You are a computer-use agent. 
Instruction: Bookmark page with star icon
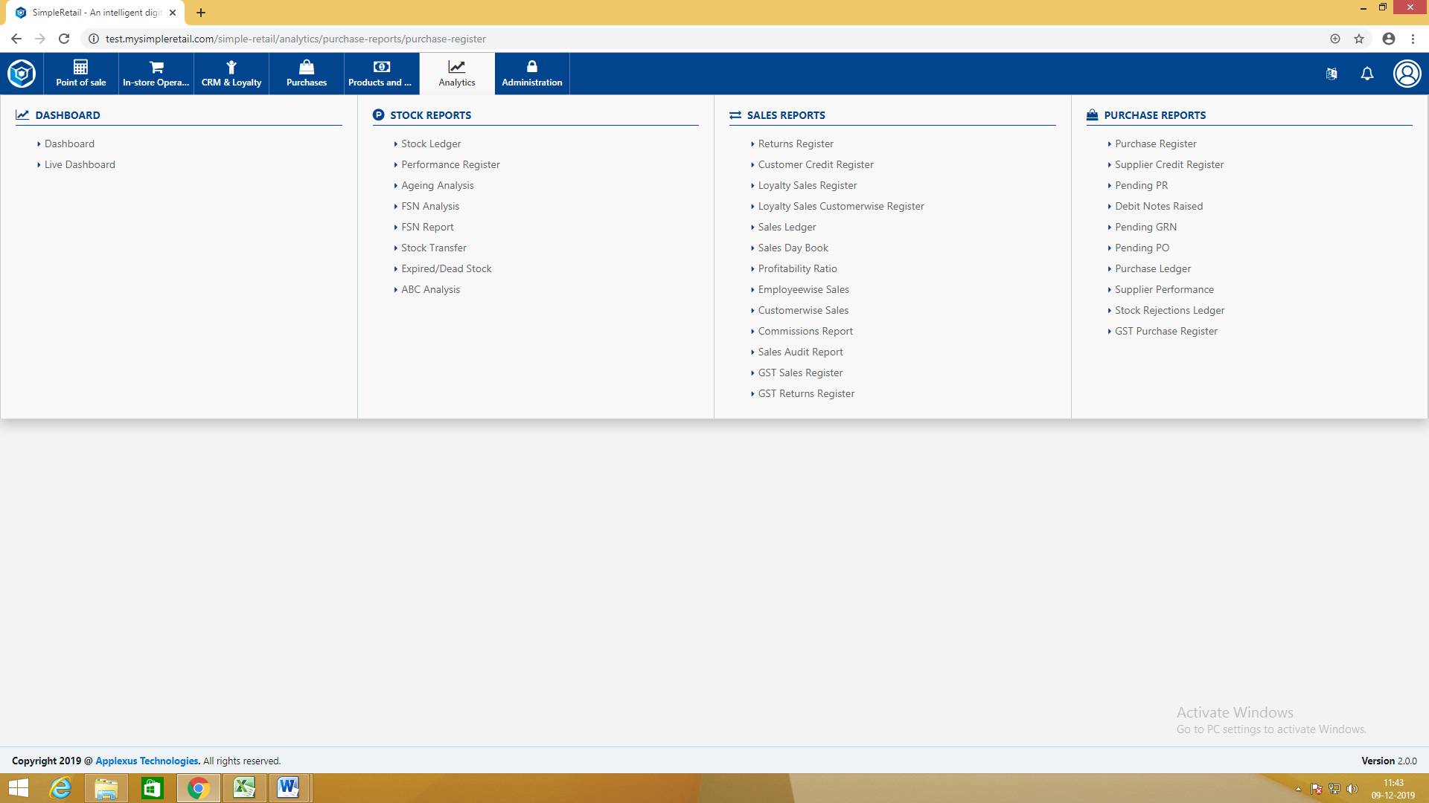pos(1359,39)
